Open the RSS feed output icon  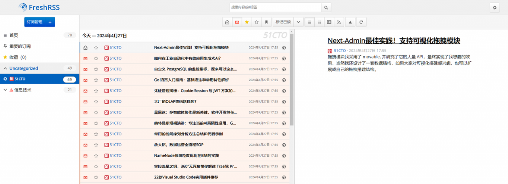tap(339, 22)
